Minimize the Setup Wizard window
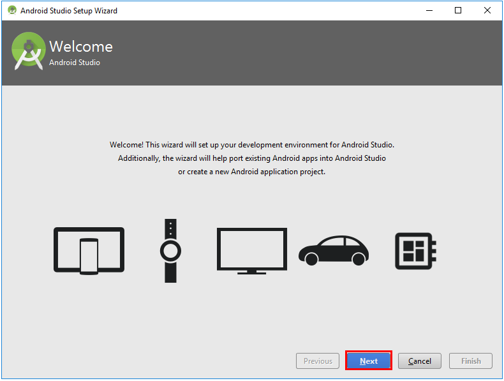The height and width of the screenshot is (381, 504). pos(429,10)
